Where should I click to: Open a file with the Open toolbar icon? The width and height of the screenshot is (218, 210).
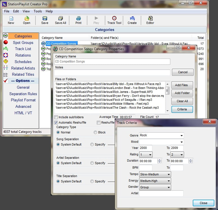pos(27,18)
